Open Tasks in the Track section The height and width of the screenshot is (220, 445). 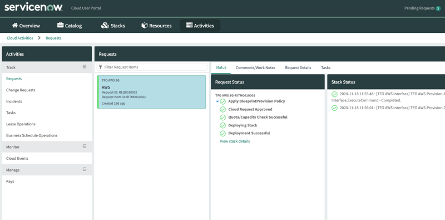click(x=11, y=113)
